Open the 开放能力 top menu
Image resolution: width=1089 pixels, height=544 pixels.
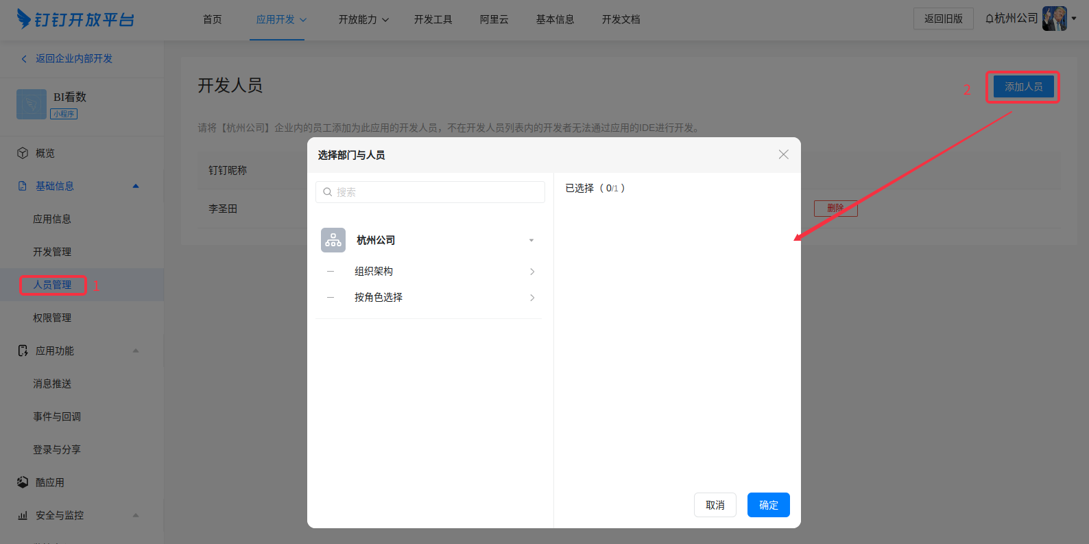tap(363, 19)
